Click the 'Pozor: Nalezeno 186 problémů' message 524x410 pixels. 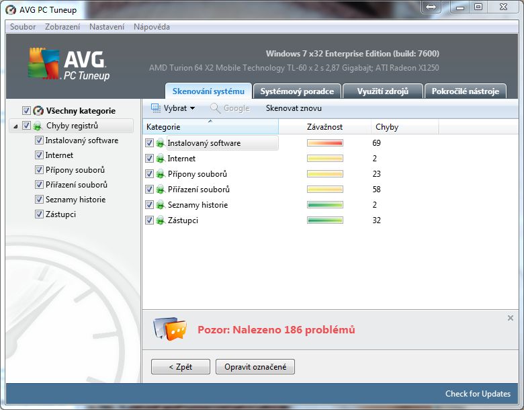[x=276, y=330]
